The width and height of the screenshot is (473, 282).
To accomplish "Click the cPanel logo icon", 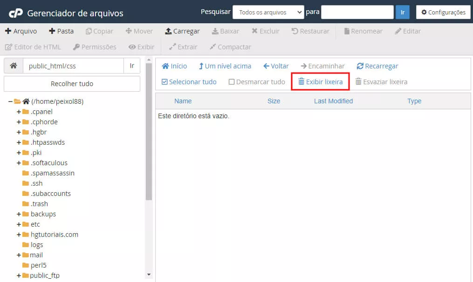I will (x=16, y=13).
